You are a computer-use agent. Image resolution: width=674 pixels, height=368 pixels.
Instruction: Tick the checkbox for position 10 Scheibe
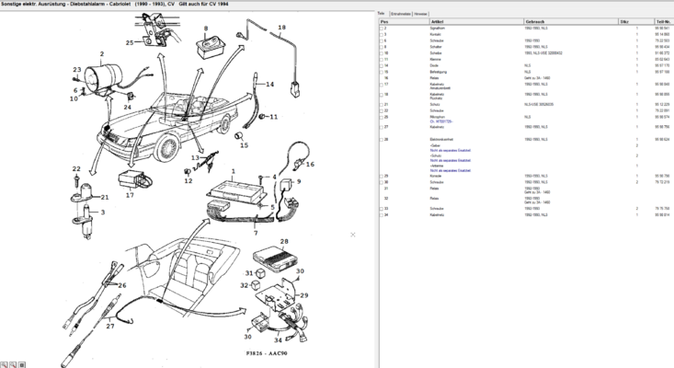click(382, 53)
